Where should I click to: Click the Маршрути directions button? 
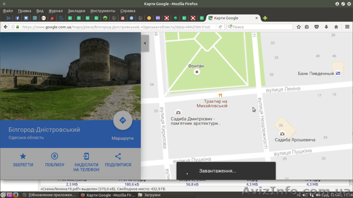pyautogui.click(x=123, y=121)
